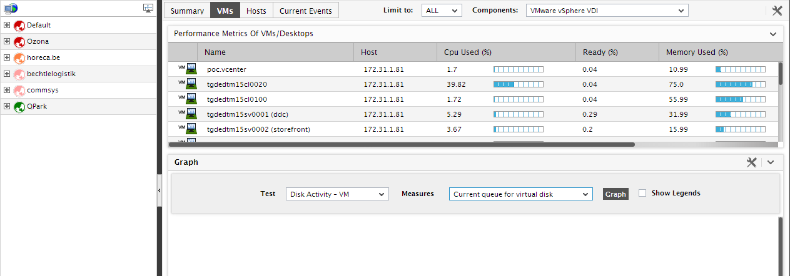Open the Test dropdown showing Disk Activity - VM
Viewport: 790px width, 276px height.
(337, 194)
